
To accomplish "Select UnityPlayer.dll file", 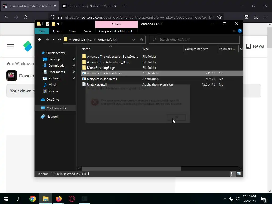I will click(97, 84).
